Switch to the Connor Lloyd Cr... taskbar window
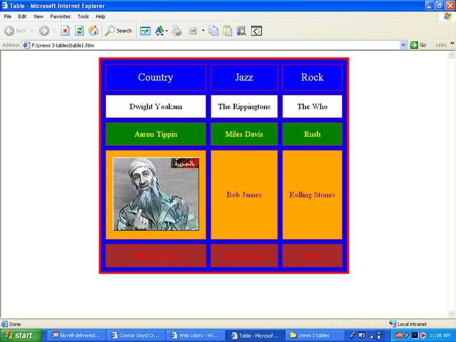 click(135, 335)
